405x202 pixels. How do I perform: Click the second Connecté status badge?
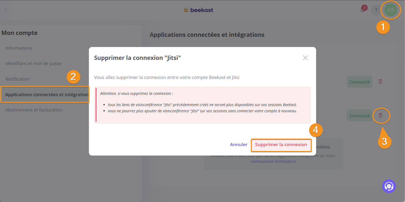360,116
